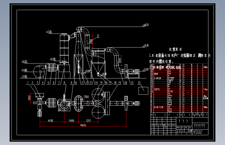Click the 2406 dimension value
The width and height of the screenshot is (225, 145).
(71, 120)
